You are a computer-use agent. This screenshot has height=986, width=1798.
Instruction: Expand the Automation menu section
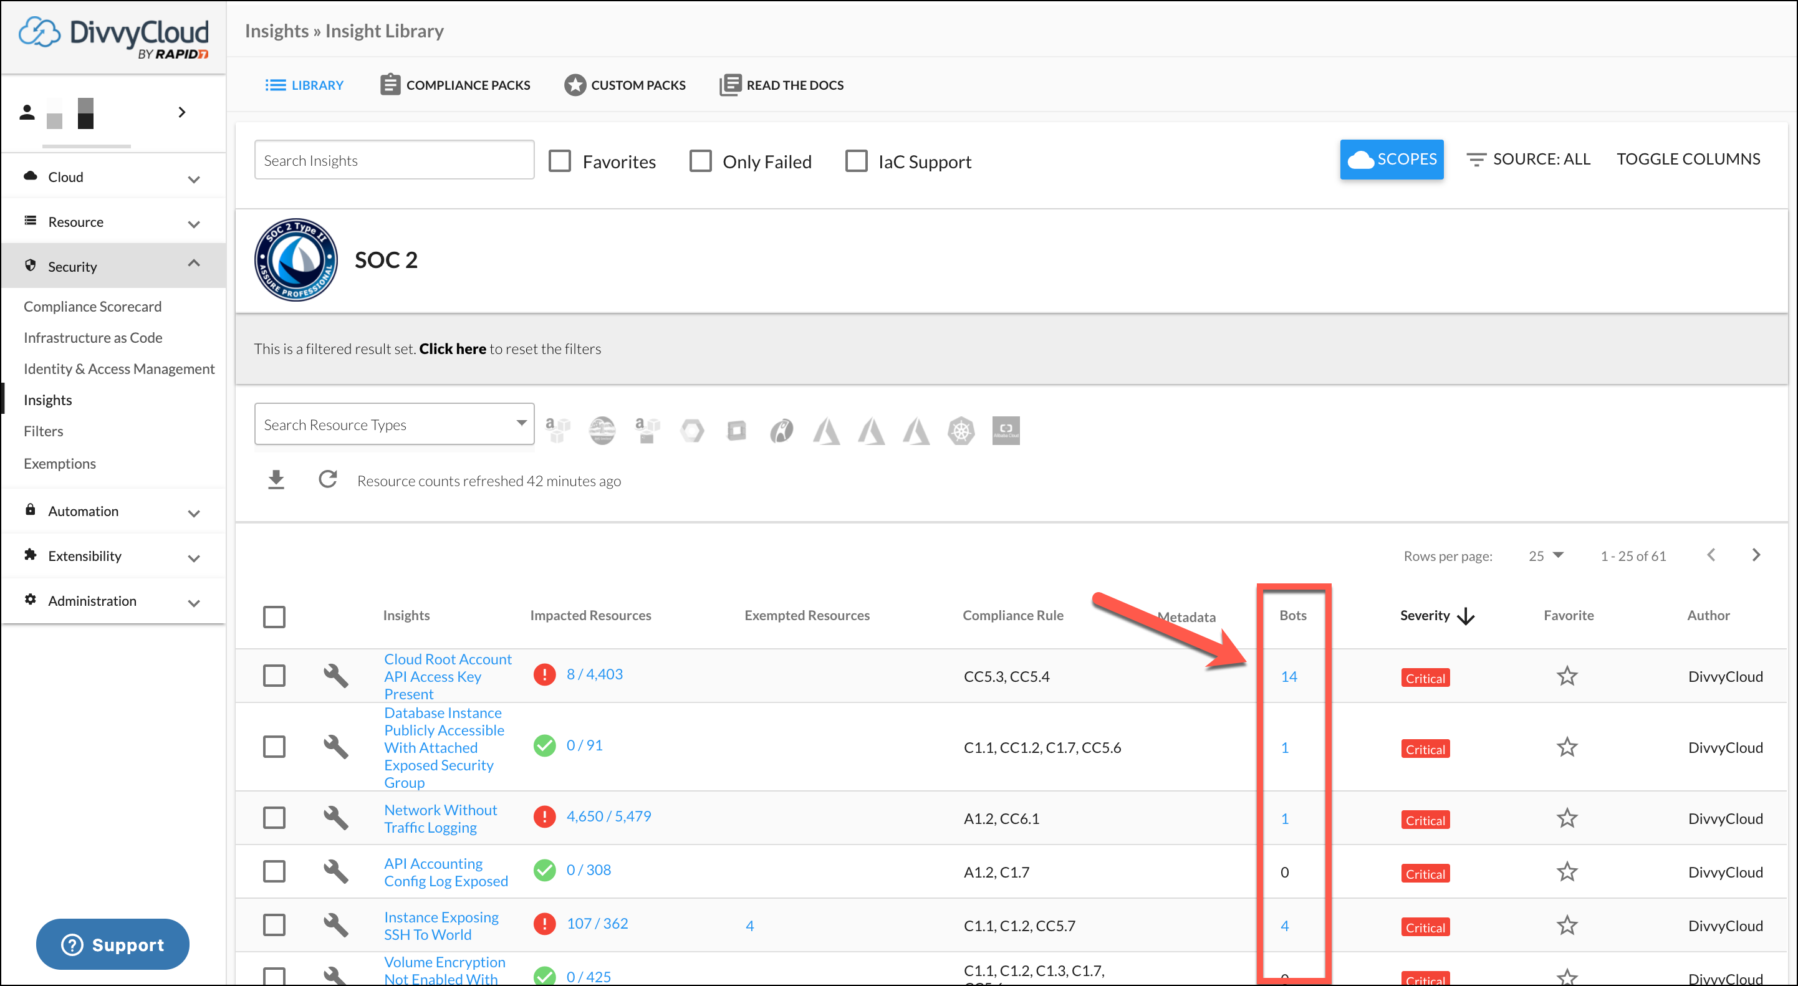click(113, 511)
